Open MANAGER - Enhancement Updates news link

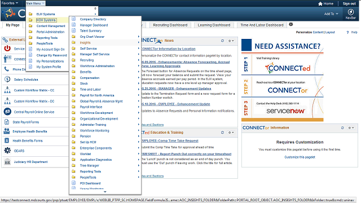(176, 89)
